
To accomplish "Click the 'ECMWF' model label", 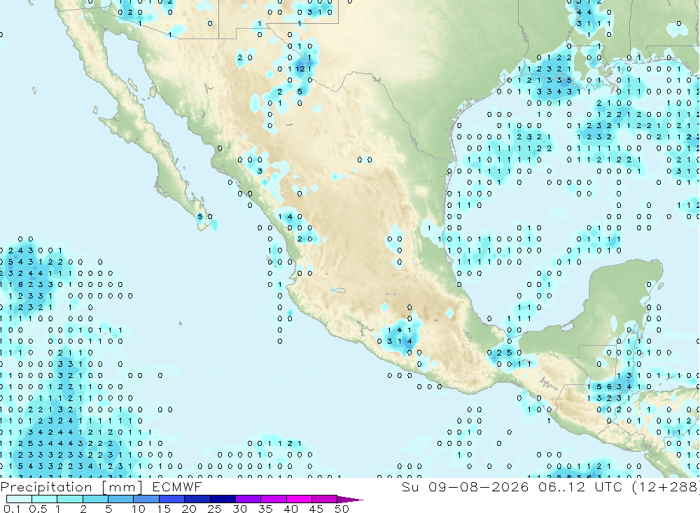I will click(x=177, y=486).
